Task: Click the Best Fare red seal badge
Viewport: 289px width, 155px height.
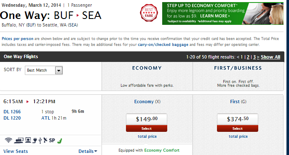Action: coord(149,13)
